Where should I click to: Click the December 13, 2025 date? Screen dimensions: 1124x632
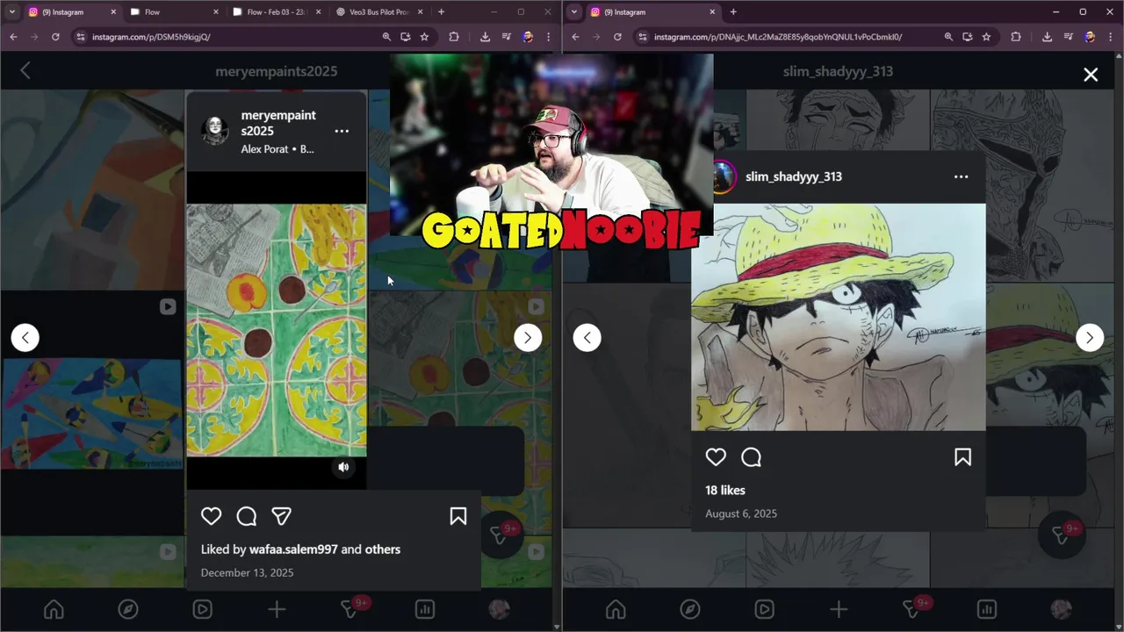click(x=248, y=572)
